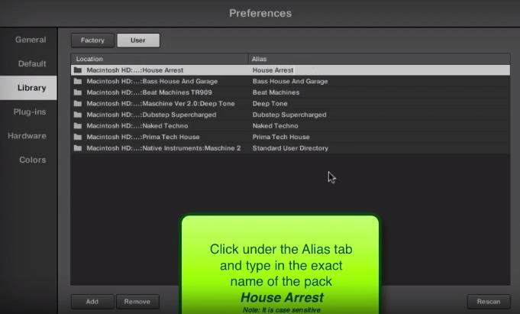Screen dimensions: 520x314
Task: Click the Native Instruments:Maschine 2 folder icon
Action: point(78,148)
